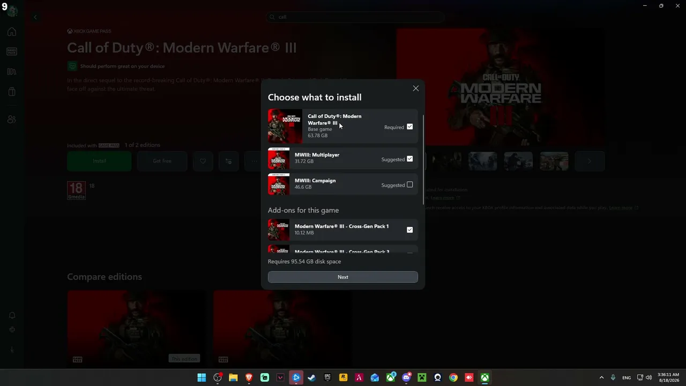Open File Explorer from the taskbar
This screenshot has height=386, width=686.
pos(233,377)
